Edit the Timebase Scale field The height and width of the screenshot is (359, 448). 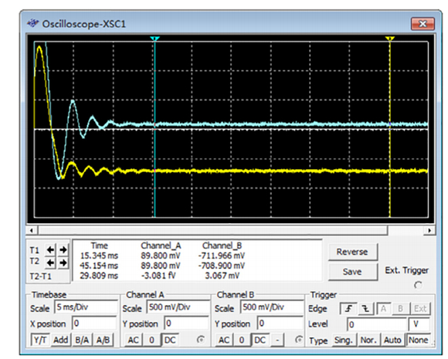86,307
